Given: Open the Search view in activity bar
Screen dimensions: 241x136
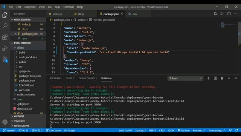Looking at the screenshot, I should point(5,26).
